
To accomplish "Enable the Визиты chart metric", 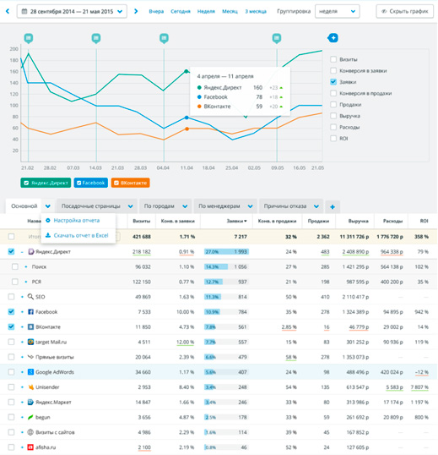I will (x=333, y=59).
